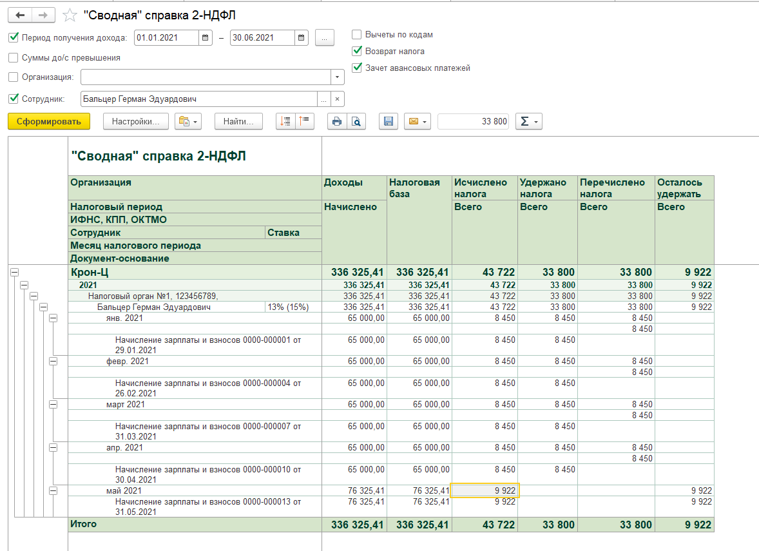Save report using the floppy disk icon
This screenshot has width=759, height=551.
388,121
